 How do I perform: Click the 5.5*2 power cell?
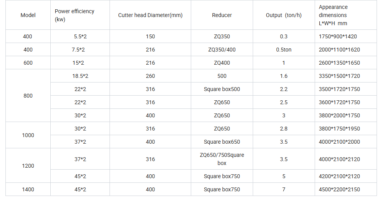80,36
